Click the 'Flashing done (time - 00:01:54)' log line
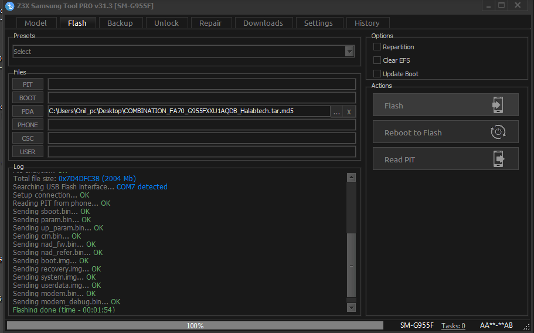The width and height of the screenshot is (534, 333). pos(64,310)
